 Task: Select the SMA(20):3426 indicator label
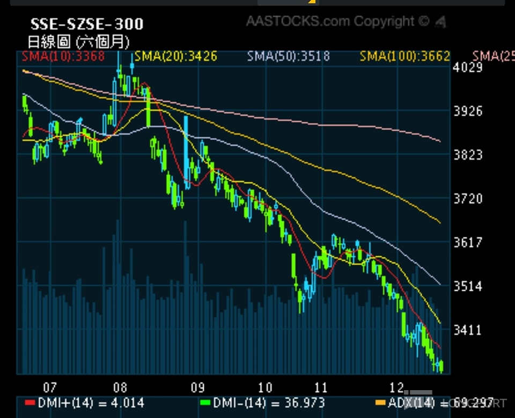176,56
